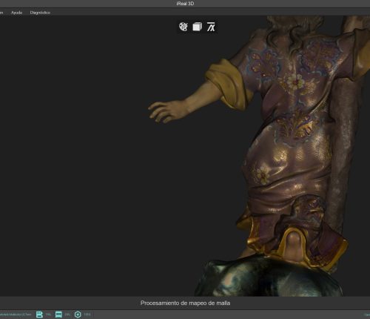Select the solid cube view icon

coord(197,27)
